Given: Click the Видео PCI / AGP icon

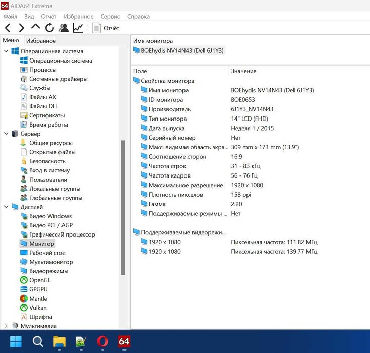Looking at the screenshot, I should pyautogui.click(x=24, y=225).
